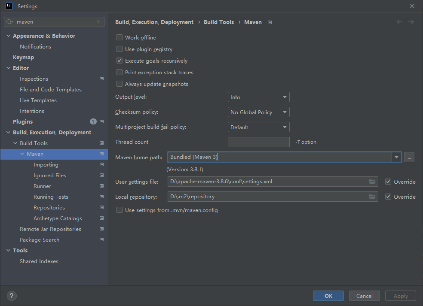Click project icon next to Inspections
The image size is (423, 306).
click(x=102, y=79)
